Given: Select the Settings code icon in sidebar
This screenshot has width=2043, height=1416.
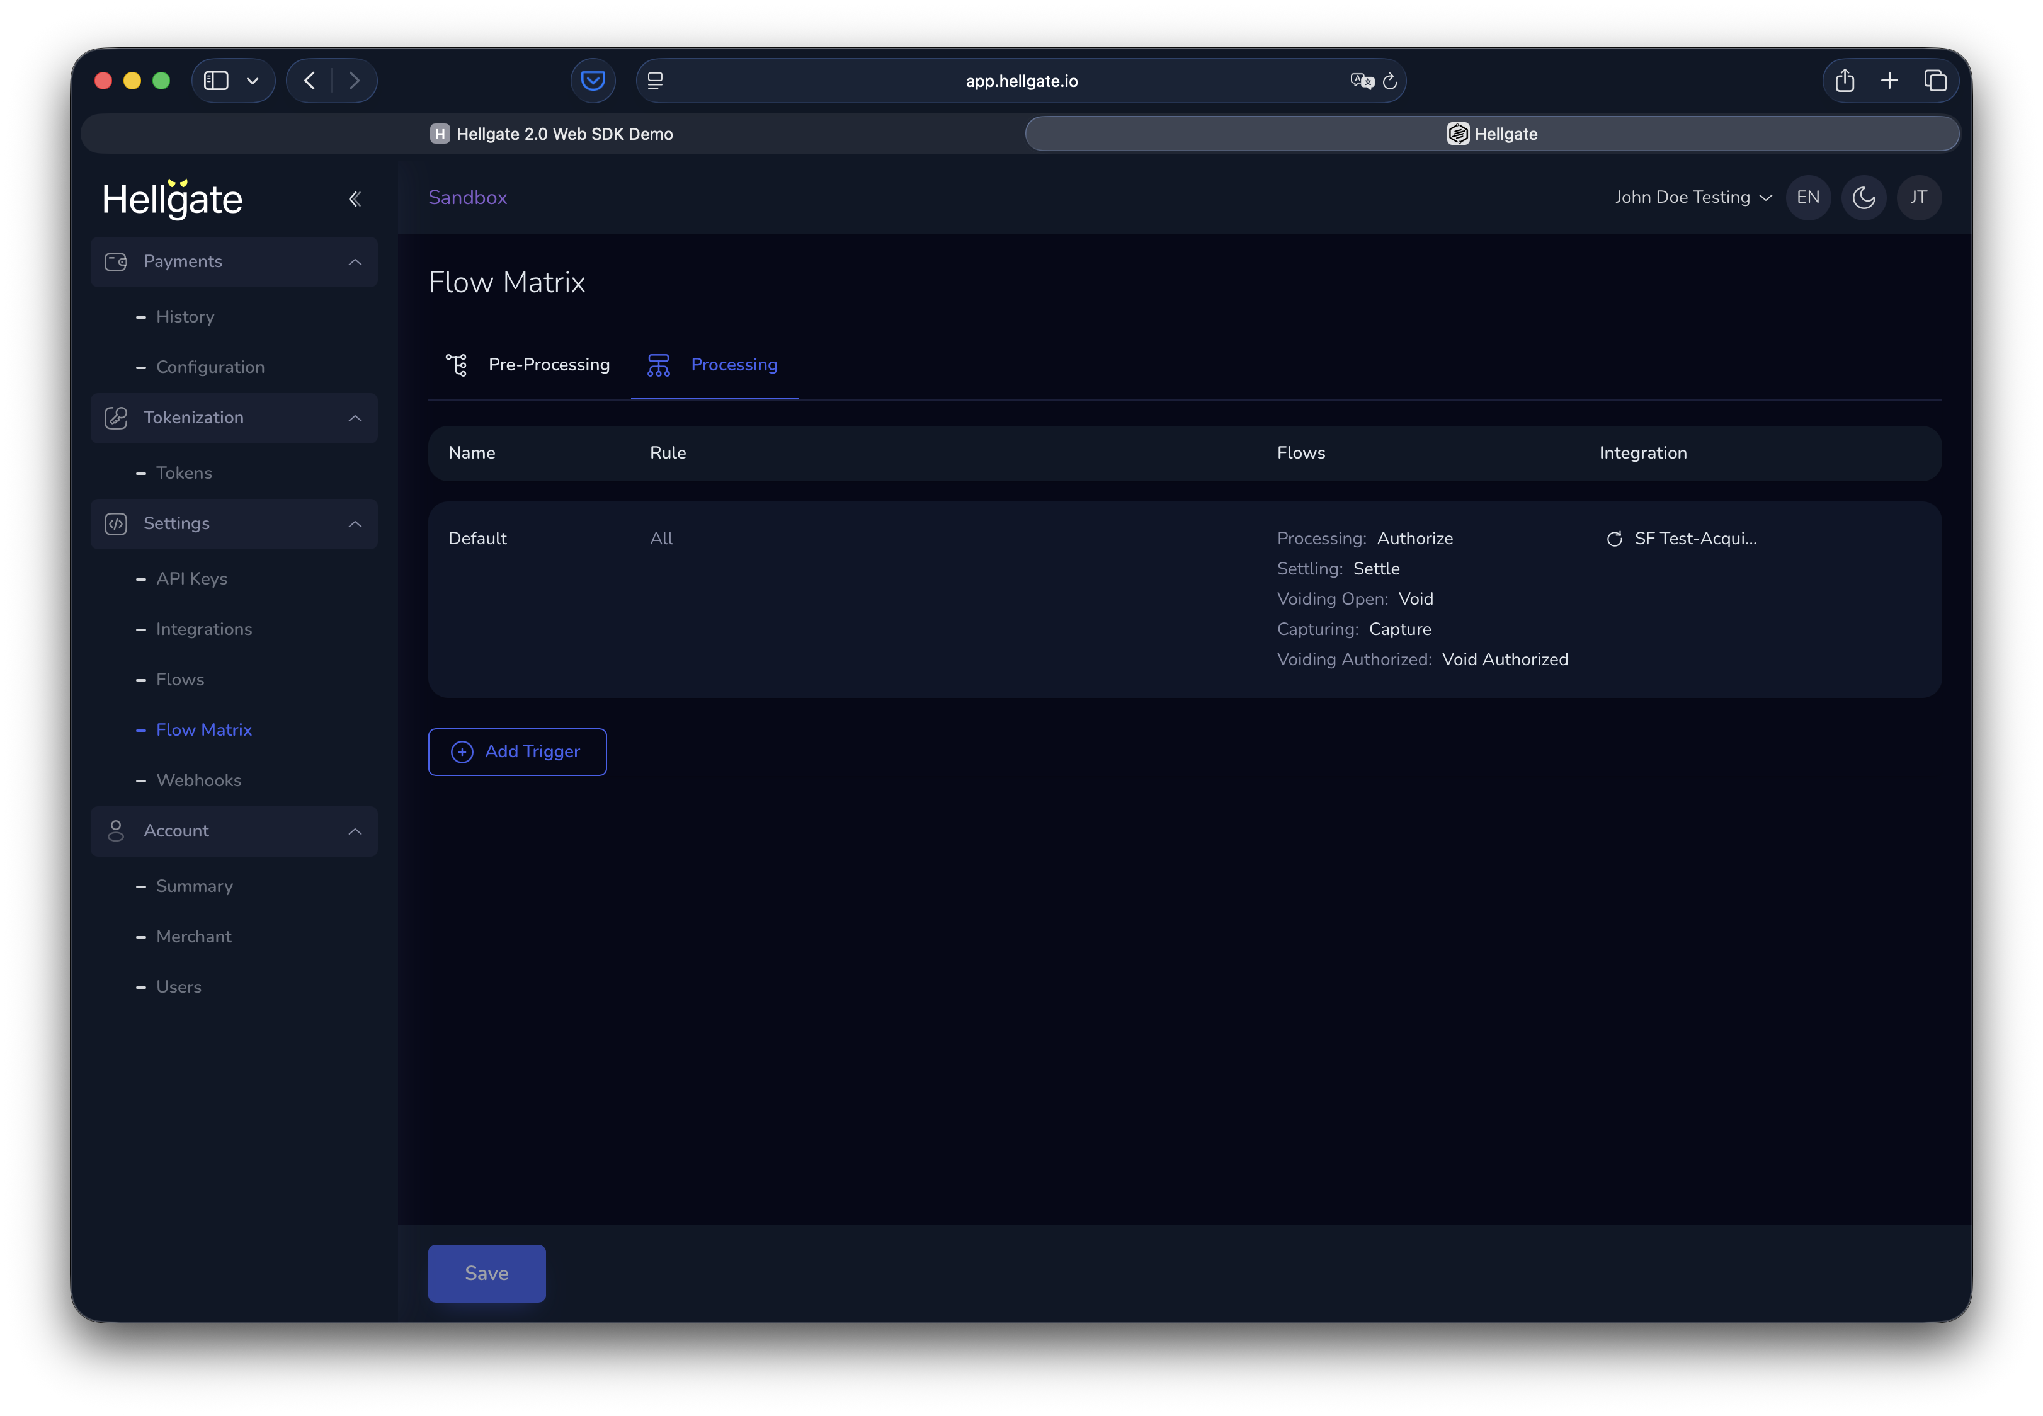Looking at the screenshot, I should click(117, 523).
